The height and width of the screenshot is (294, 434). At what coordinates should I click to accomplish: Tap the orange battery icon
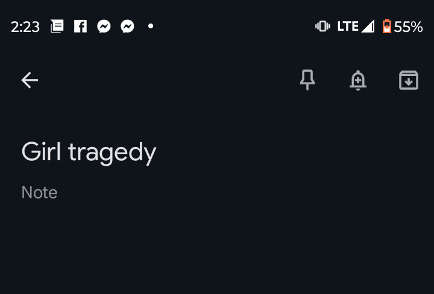(x=386, y=27)
